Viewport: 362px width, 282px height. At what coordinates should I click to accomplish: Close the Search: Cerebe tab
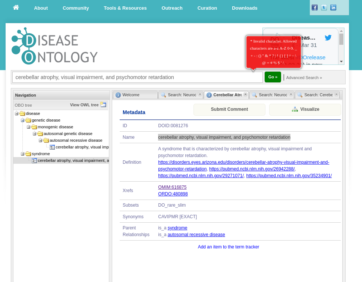click(336, 94)
